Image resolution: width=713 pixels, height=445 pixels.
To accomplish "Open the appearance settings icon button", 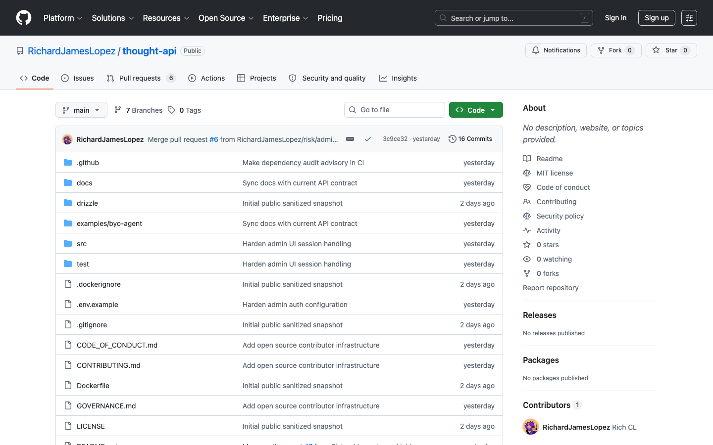I will [689, 18].
